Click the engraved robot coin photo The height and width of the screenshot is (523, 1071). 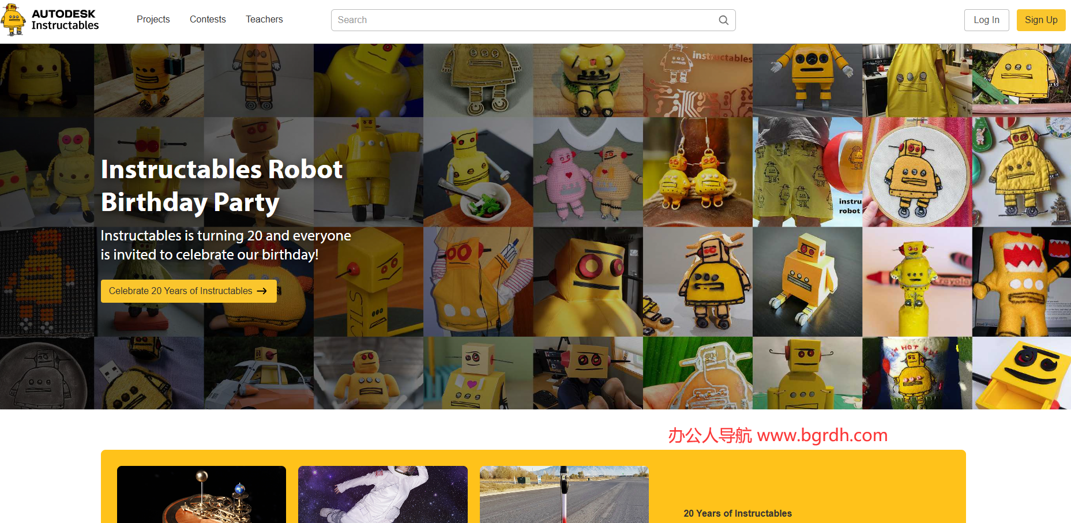[47, 373]
